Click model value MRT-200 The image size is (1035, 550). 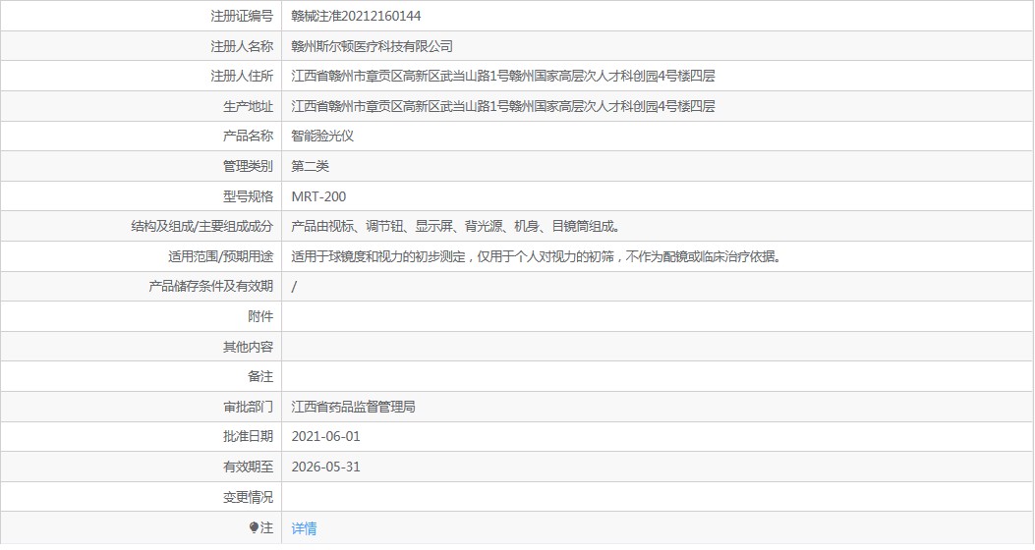pos(318,196)
